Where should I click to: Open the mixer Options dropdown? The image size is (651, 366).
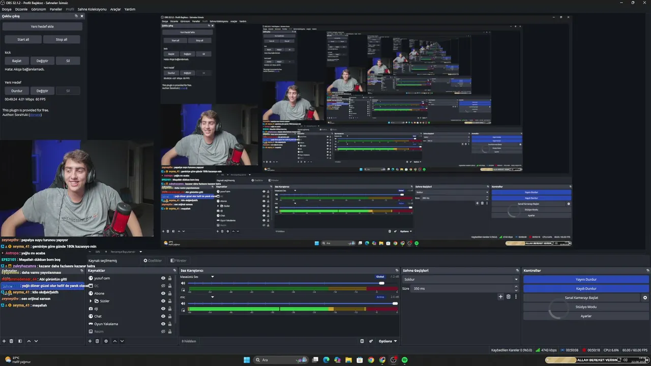388,341
